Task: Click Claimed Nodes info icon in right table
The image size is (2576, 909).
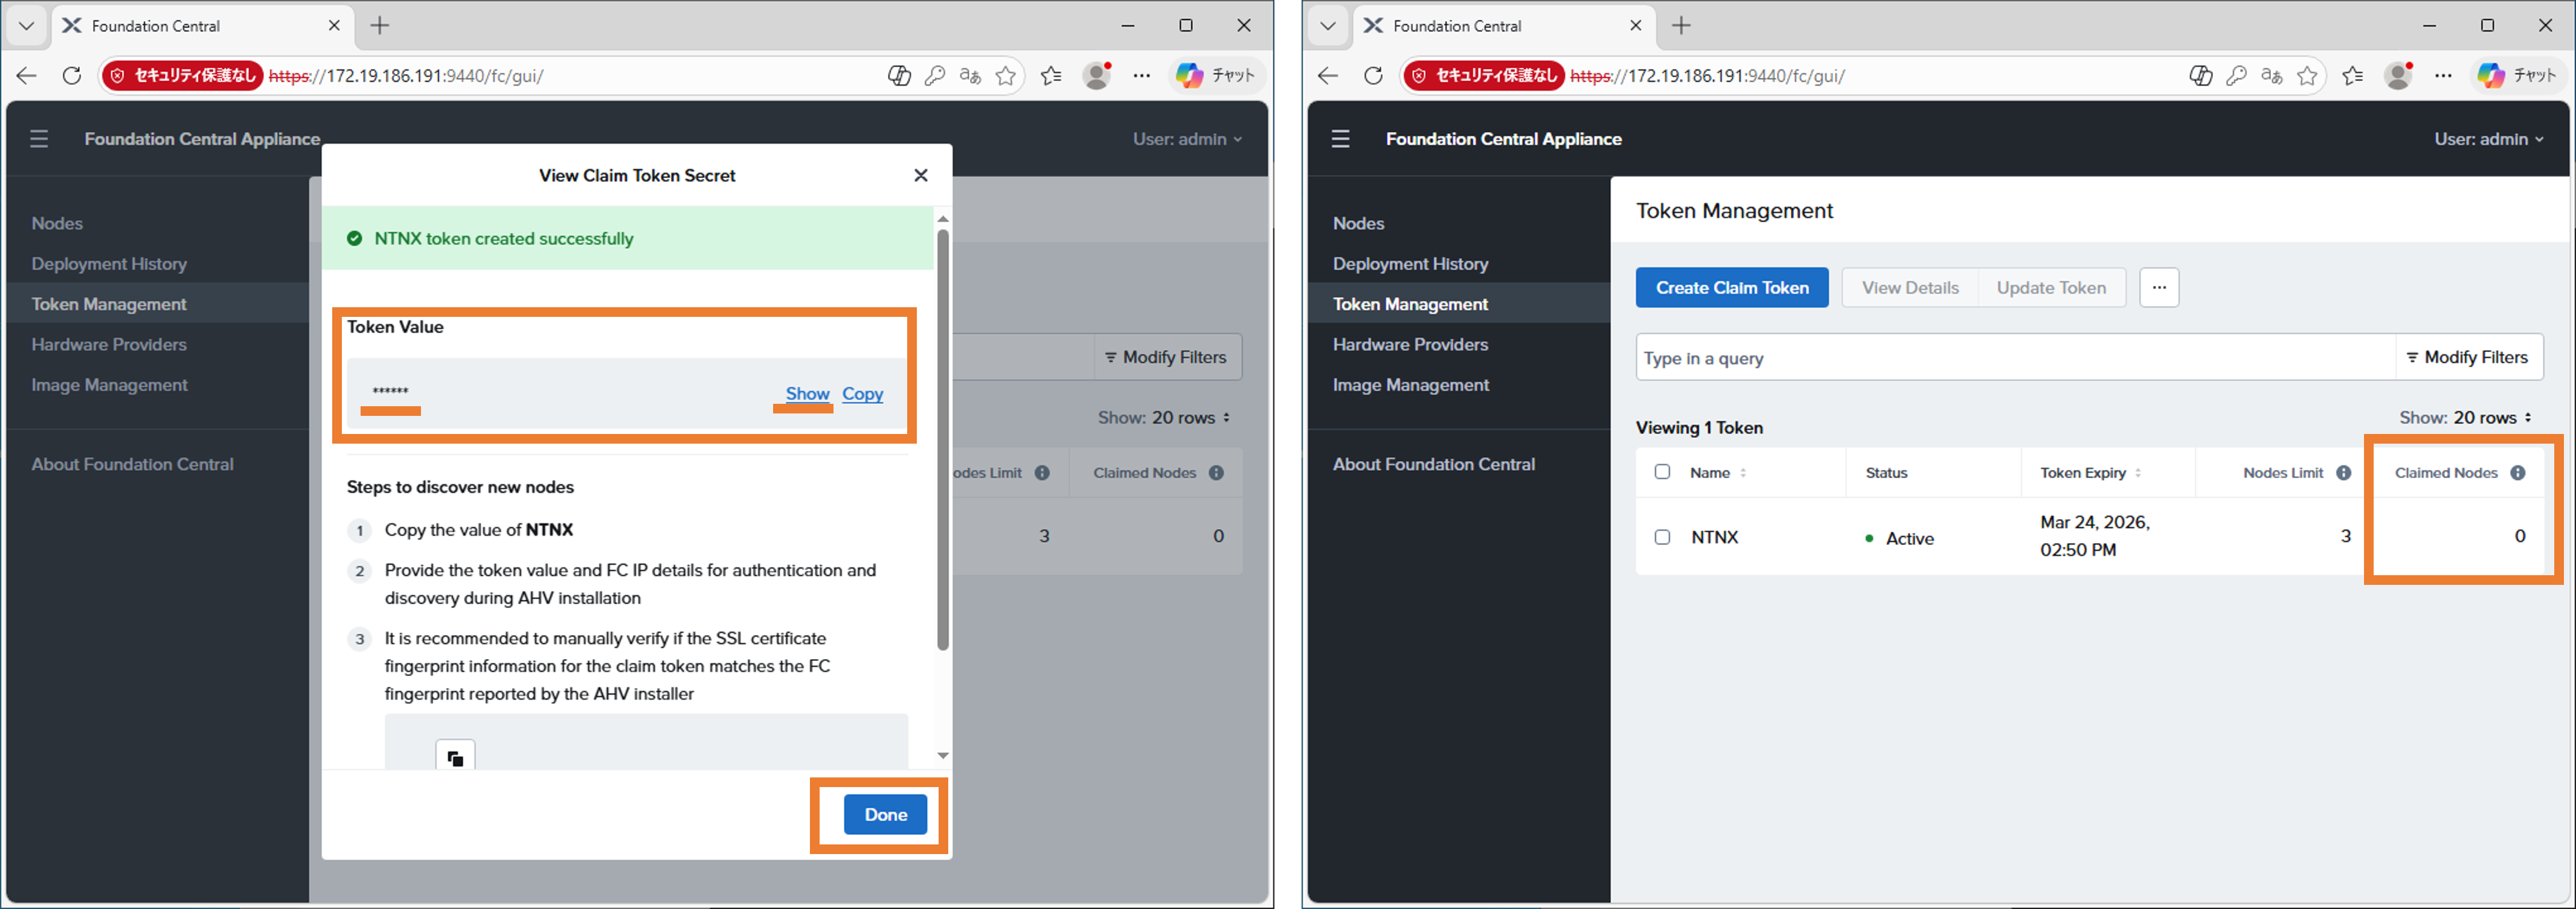Action: point(2517,473)
